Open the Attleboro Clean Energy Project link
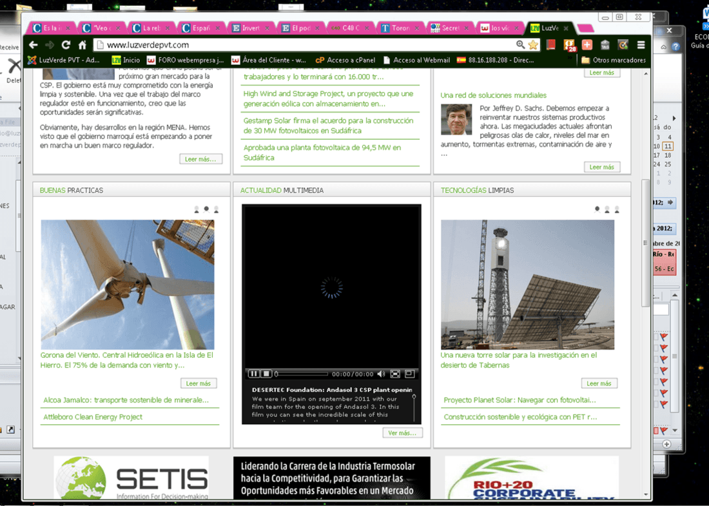The height and width of the screenshot is (506, 709). (x=93, y=417)
